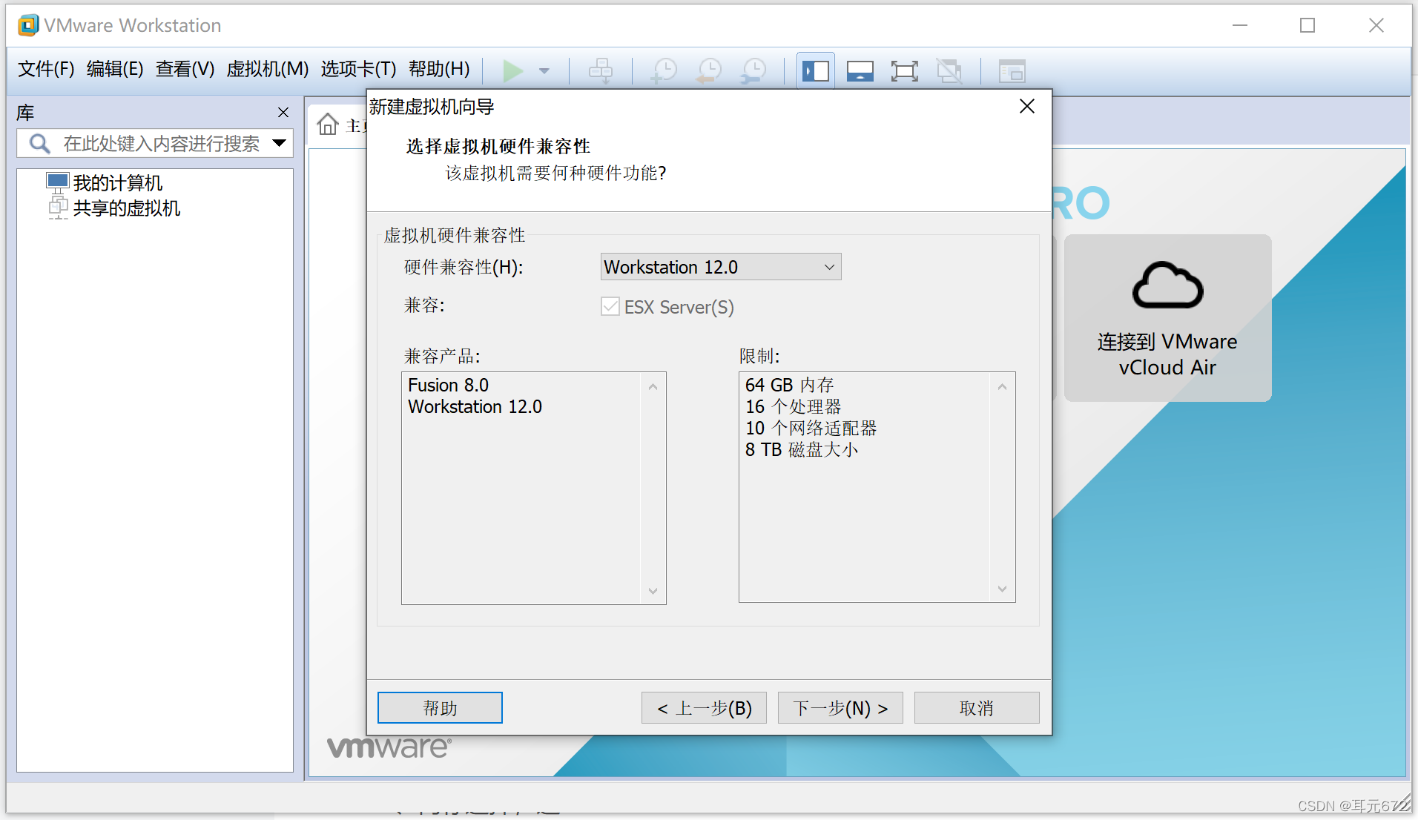Viewport: 1418px width, 820px height.
Task: Click the green Power On play icon
Action: click(x=512, y=71)
